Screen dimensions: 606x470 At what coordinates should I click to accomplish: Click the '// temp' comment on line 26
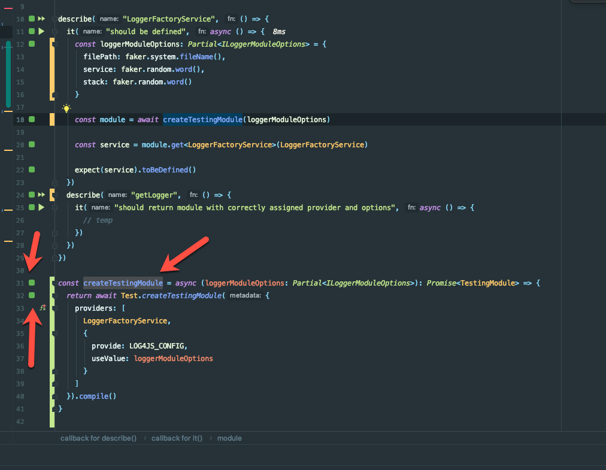coord(98,220)
